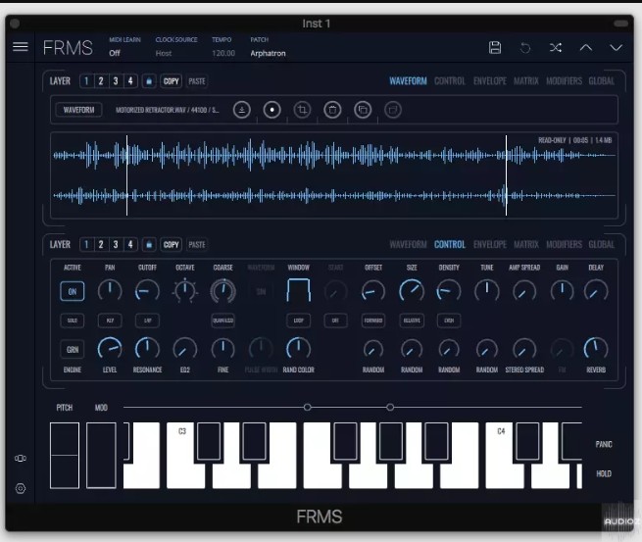Click the Octave stepped selector knob

pos(185,291)
